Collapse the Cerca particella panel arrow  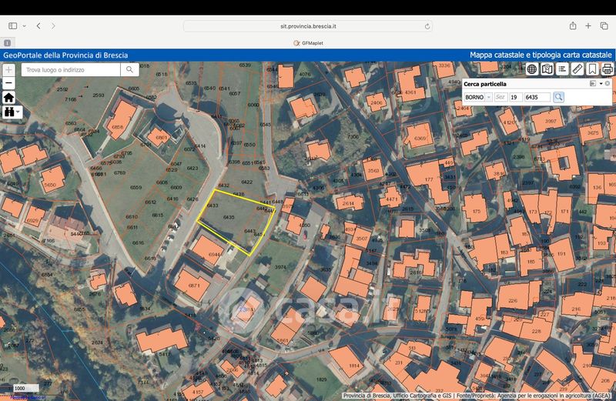pos(600,83)
